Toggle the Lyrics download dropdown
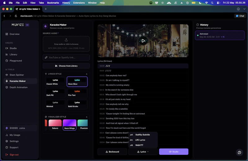248x161 pixels. (x=143, y=152)
